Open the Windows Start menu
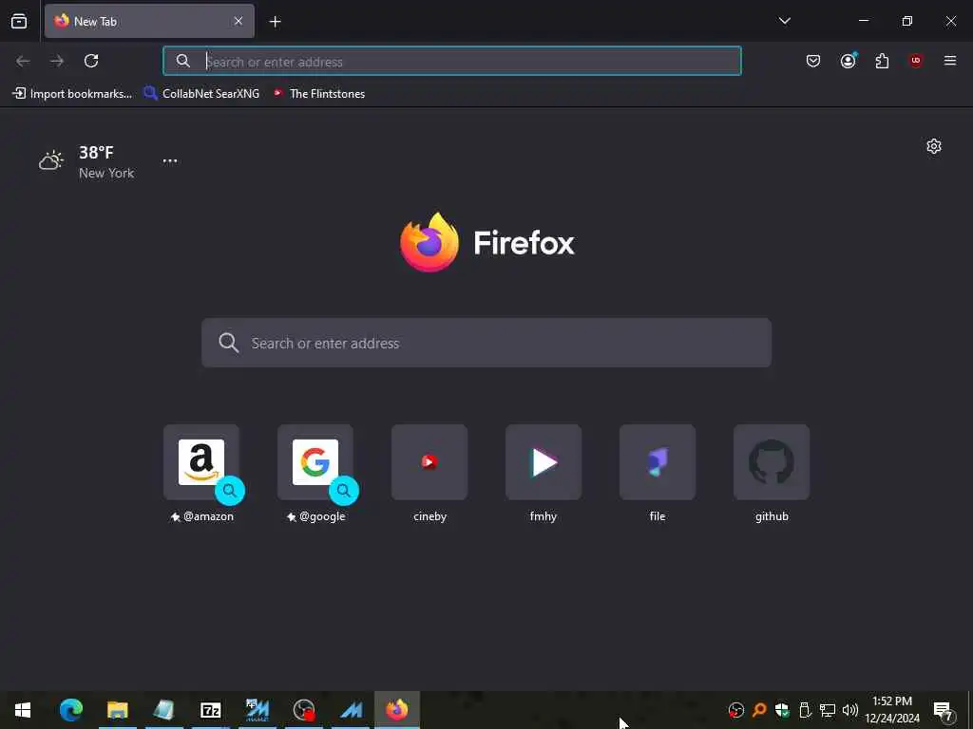Screen dimensions: 973x729 tap(23, 710)
